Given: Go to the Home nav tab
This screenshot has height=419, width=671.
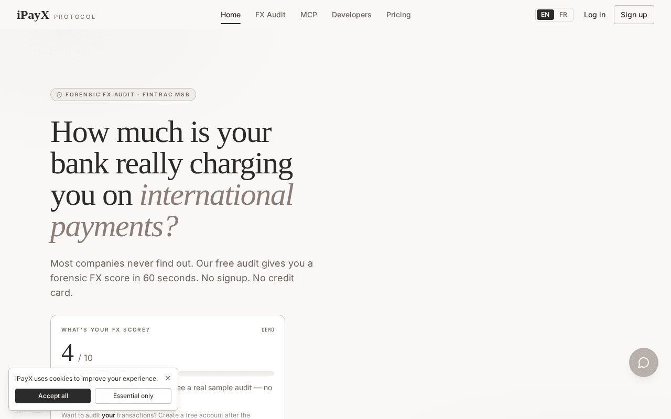Looking at the screenshot, I should (x=231, y=15).
